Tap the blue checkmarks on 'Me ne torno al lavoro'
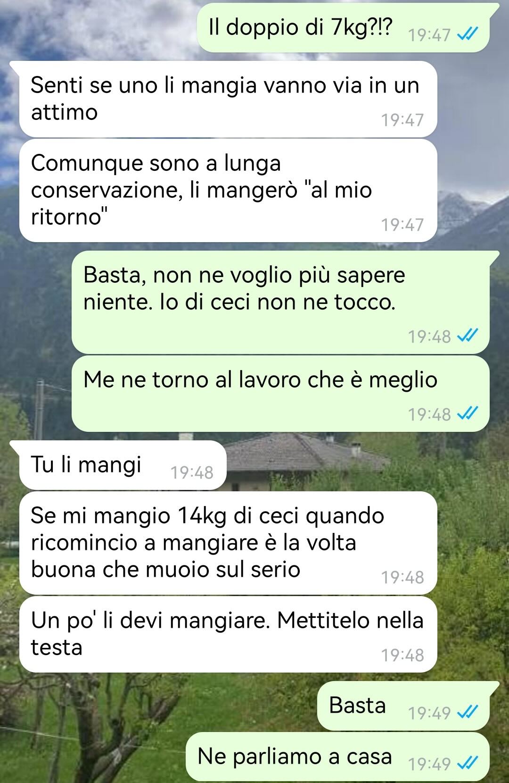Screen dimensions: 509x783 point(468,414)
